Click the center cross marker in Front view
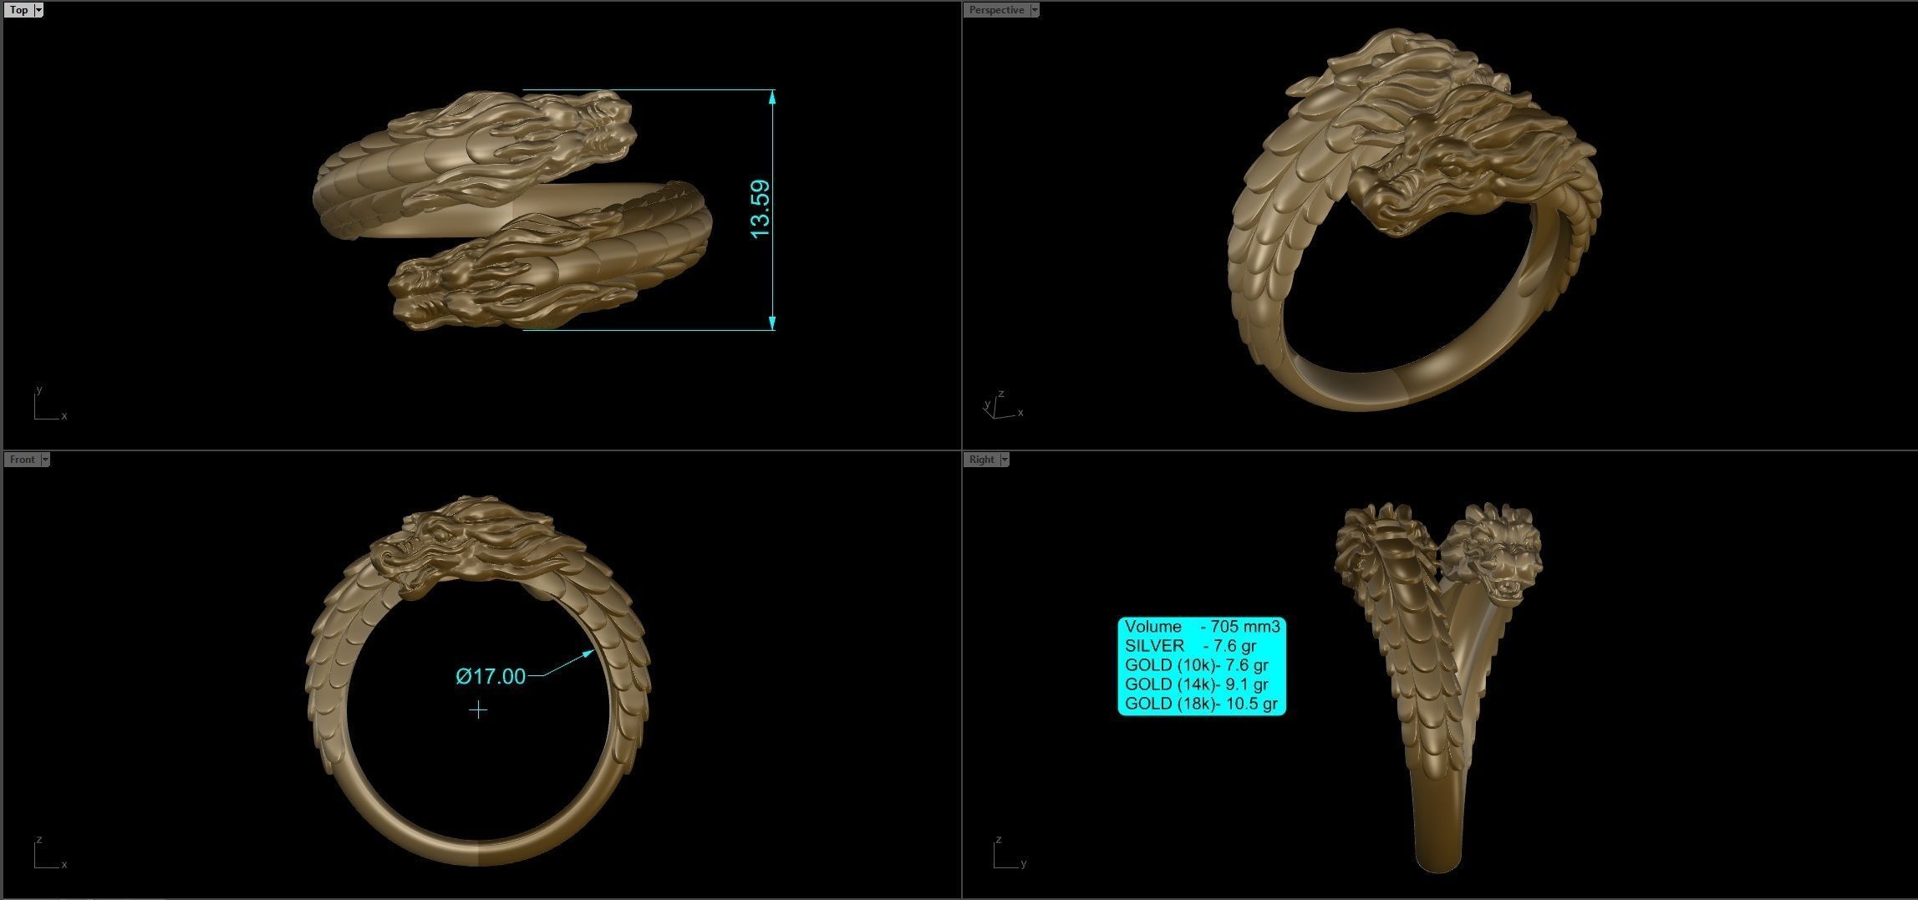The image size is (1918, 900). [x=478, y=710]
